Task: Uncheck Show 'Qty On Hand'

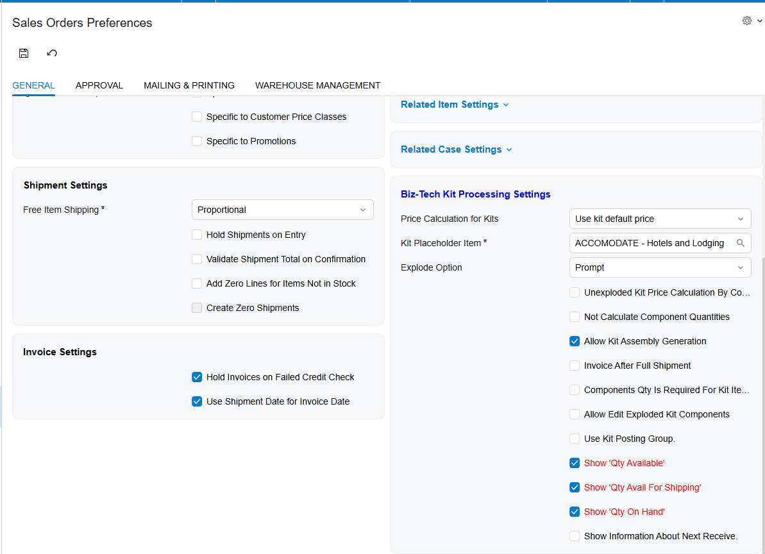Action: click(x=575, y=512)
